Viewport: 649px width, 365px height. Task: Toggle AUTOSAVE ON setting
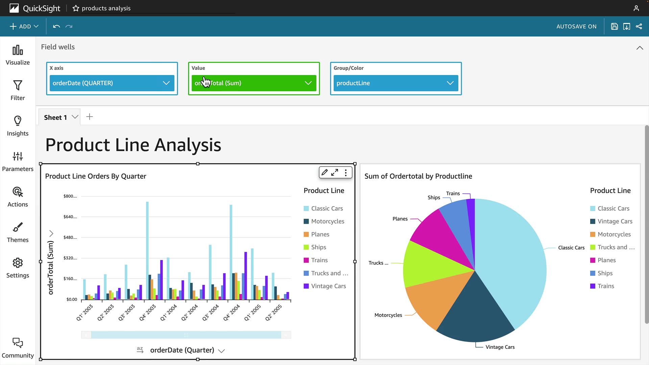[576, 26]
